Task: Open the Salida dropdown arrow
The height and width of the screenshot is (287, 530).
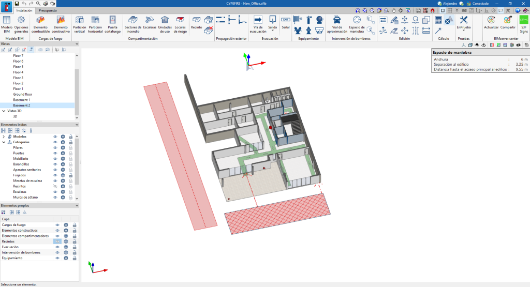Action: click(x=272, y=31)
